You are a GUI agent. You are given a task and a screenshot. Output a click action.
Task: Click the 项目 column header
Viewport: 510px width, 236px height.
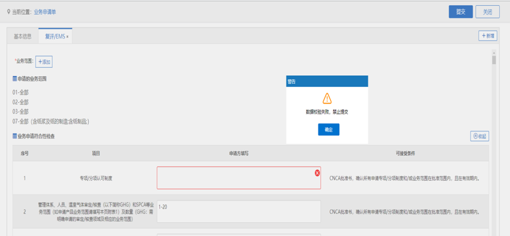(x=96, y=153)
